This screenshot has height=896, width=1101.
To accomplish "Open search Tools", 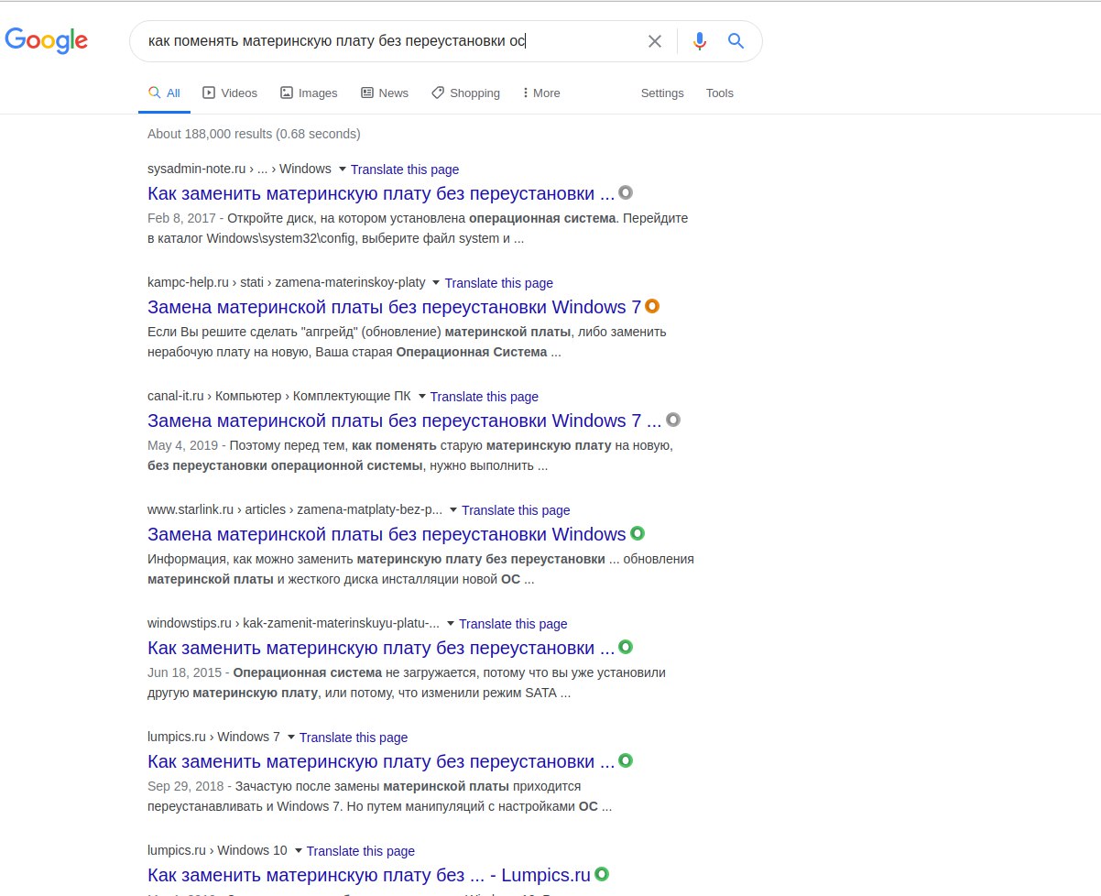I will [720, 93].
